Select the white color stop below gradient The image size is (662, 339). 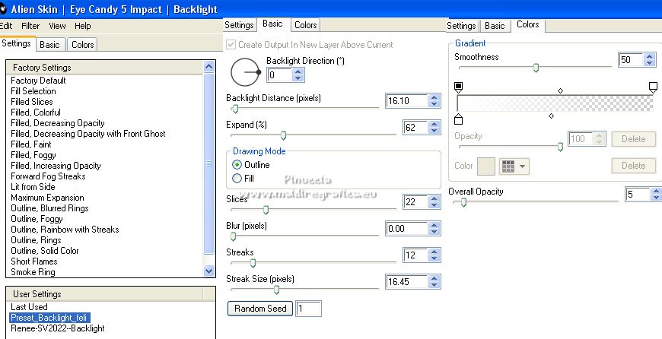pos(459,119)
